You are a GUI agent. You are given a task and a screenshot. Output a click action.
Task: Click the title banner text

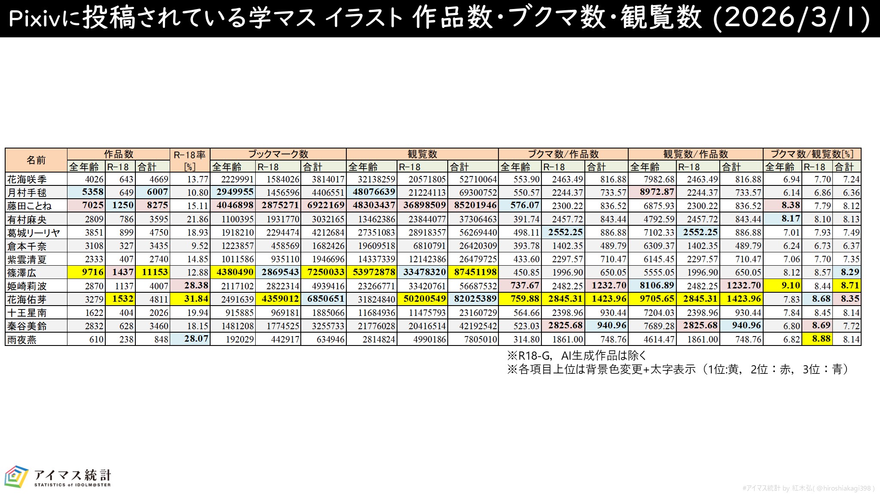point(439,18)
